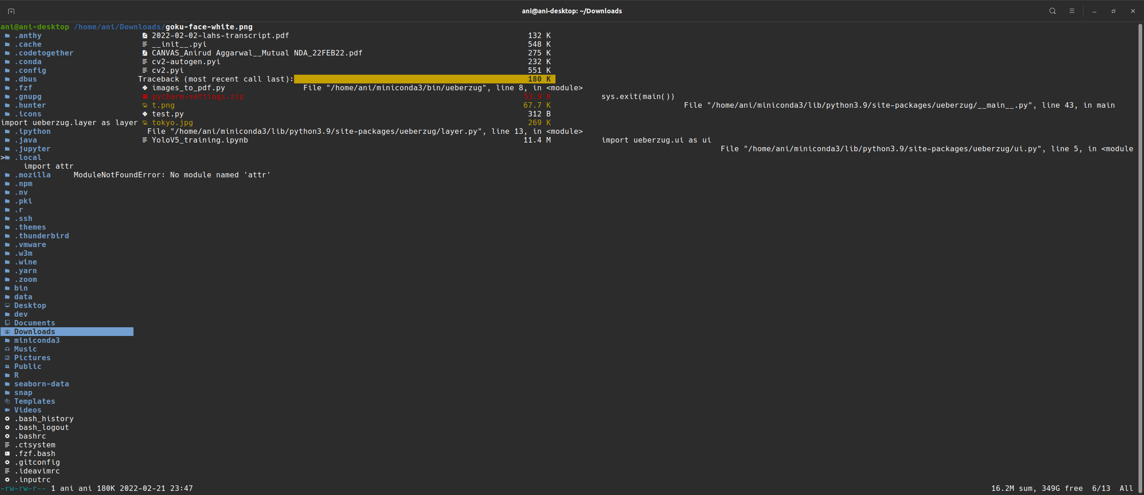1144x495 pixels.
Task: Click the gear icon beside .bashrc
Action: tap(7, 436)
